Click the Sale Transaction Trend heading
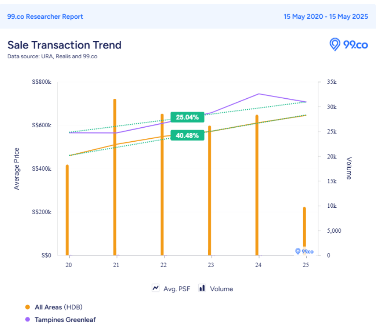This screenshot has width=392, height=326. pos(64,45)
